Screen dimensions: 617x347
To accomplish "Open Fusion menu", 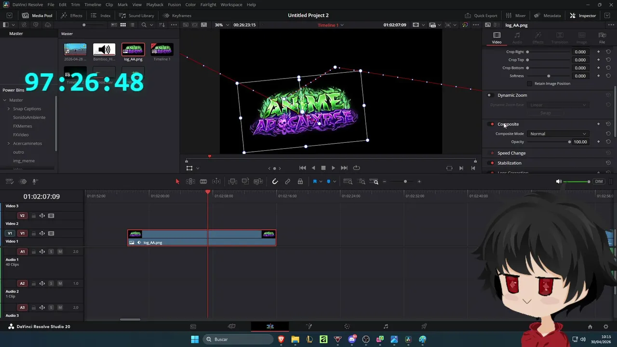I will click(x=174, y=4).
